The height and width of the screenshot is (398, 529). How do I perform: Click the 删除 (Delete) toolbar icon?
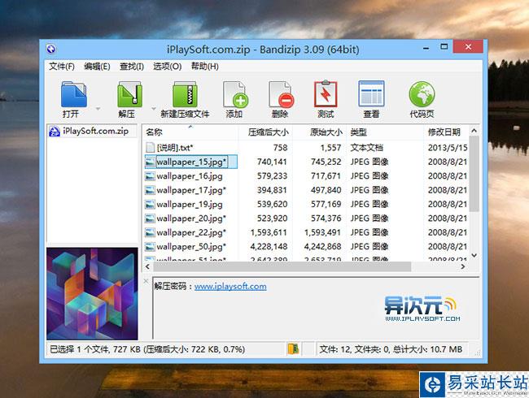point(281,94)
